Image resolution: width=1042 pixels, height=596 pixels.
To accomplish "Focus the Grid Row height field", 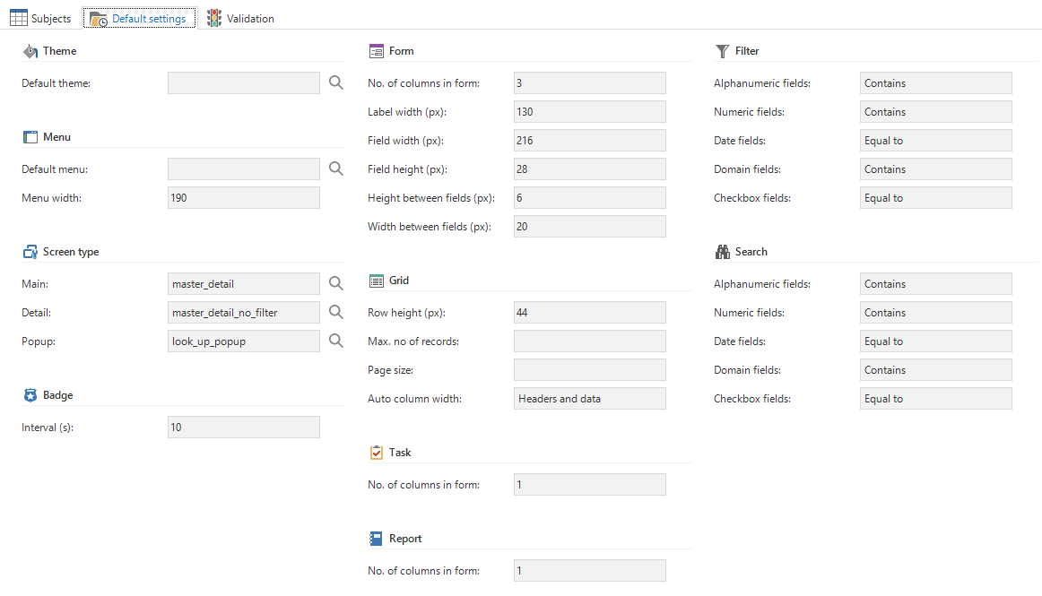I will 589,312.
